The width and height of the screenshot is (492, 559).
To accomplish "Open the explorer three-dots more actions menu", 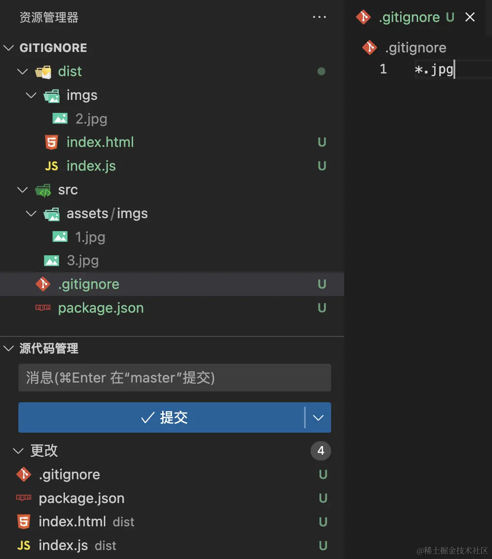I will (x=319, y=17).
